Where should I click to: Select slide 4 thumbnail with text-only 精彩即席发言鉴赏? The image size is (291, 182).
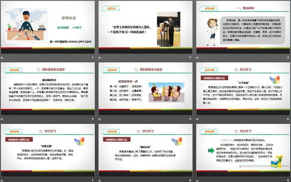48,89
